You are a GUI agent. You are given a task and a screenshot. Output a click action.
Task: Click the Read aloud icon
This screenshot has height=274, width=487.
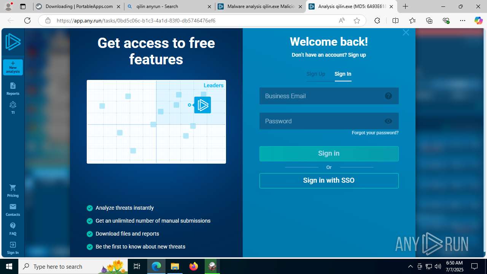coord(342,21)
